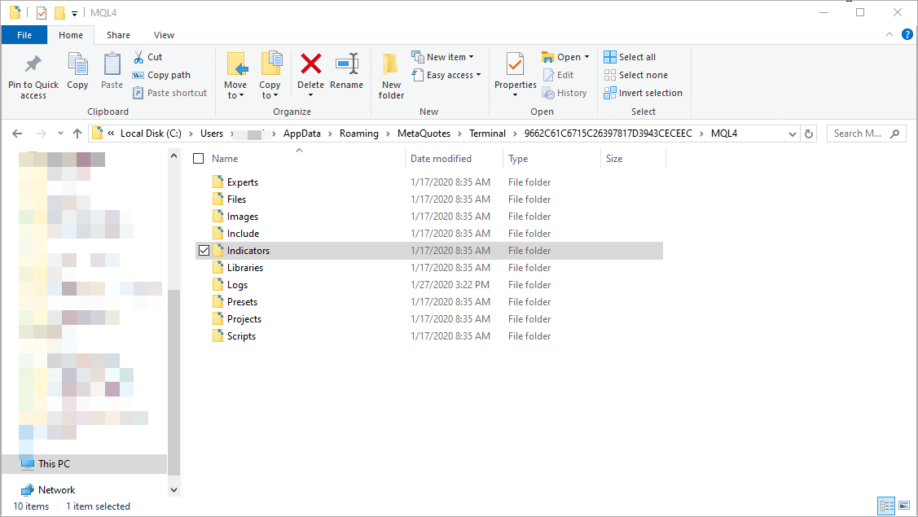Expand the Delete options arrow
Viewport: 918px width, 517px height.
311,95
